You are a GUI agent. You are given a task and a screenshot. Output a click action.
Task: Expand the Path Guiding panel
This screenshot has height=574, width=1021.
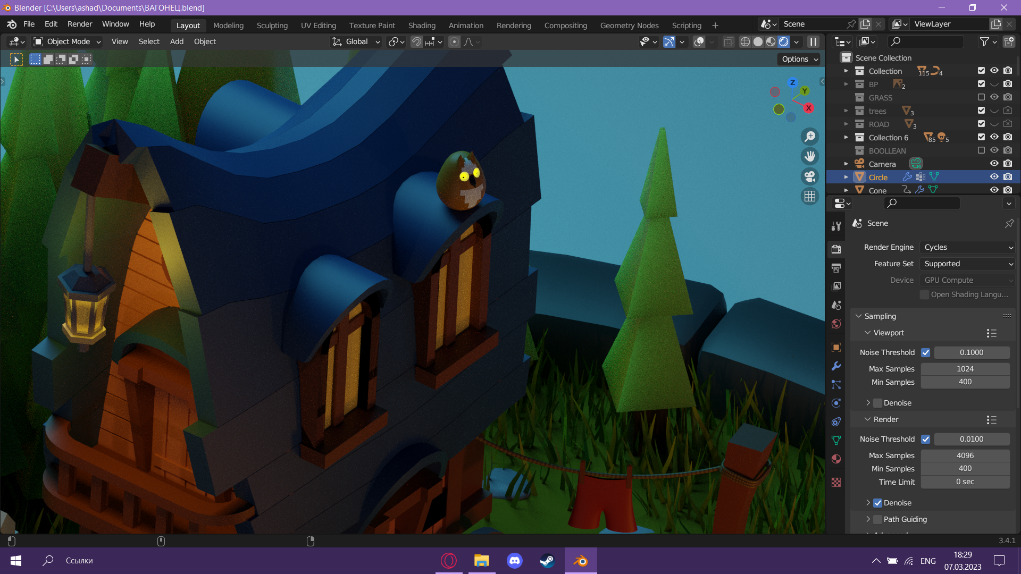click(868, 519)
